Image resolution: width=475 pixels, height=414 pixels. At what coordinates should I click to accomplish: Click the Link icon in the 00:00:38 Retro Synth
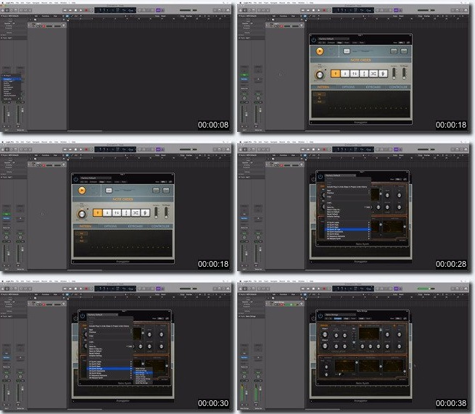tap(405, 318)
